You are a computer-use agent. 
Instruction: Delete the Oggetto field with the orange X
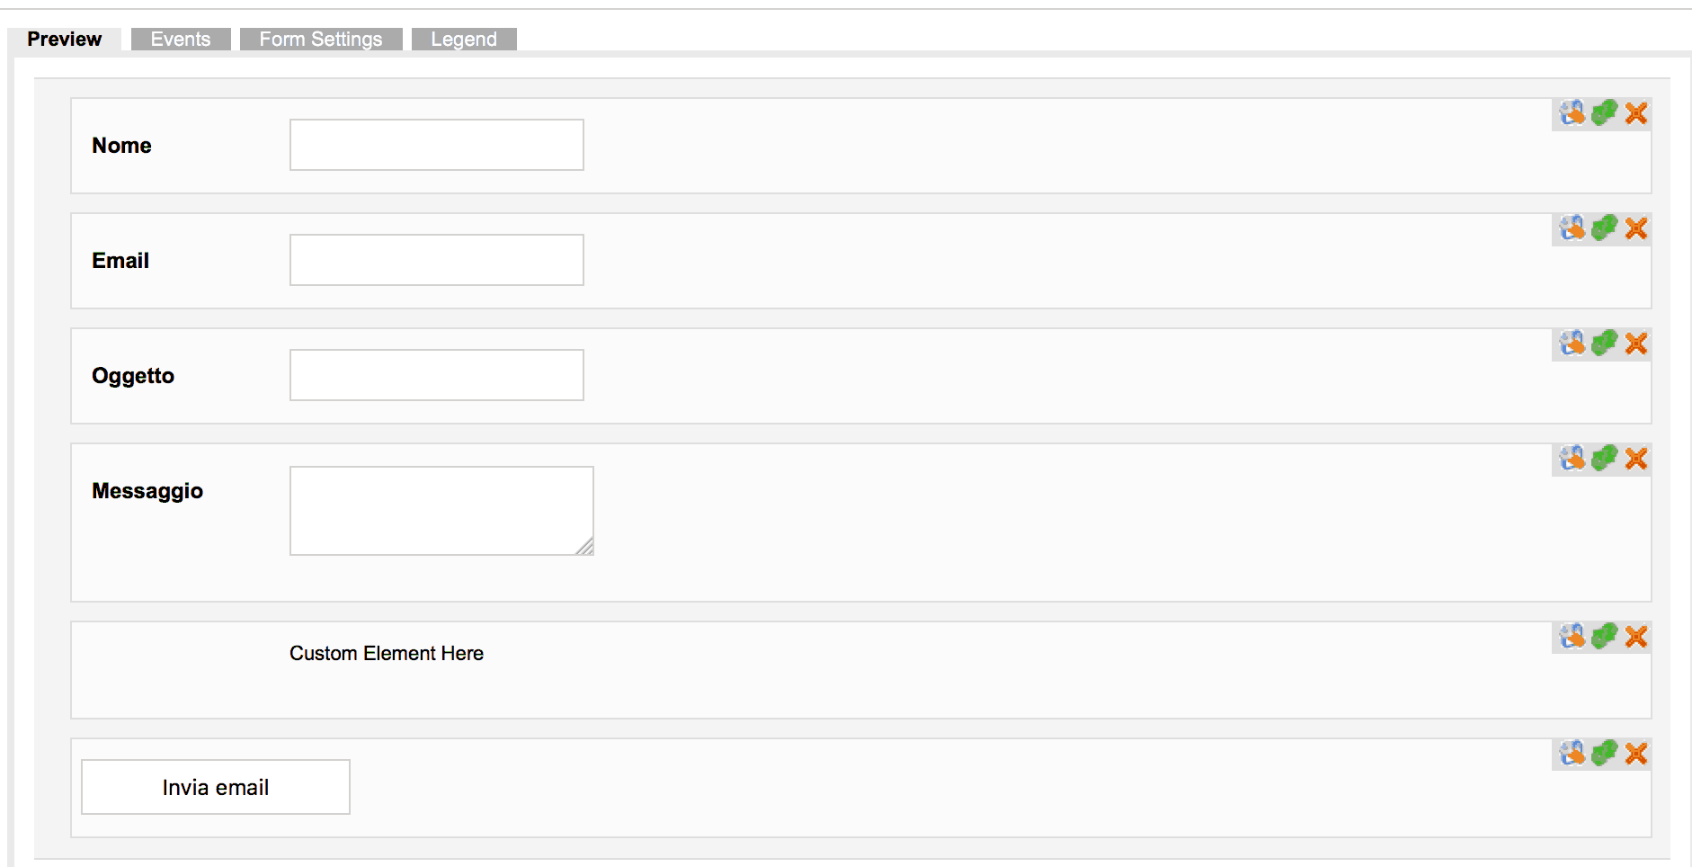click(x=1636, y=344)
